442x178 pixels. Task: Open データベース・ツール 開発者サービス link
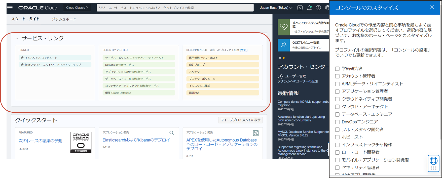pos(139,79)
